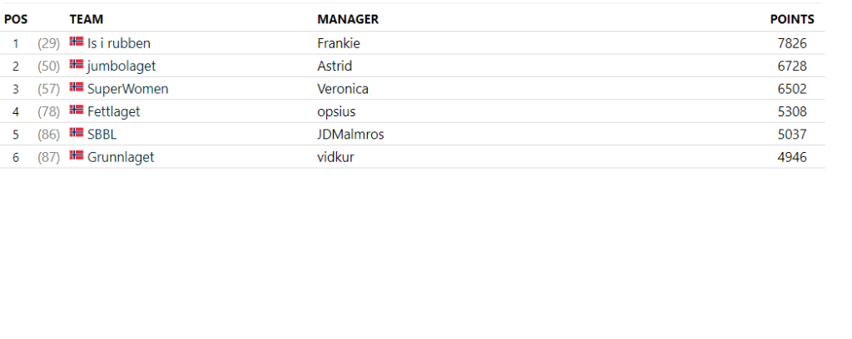Click the TEAM column header

87,20
